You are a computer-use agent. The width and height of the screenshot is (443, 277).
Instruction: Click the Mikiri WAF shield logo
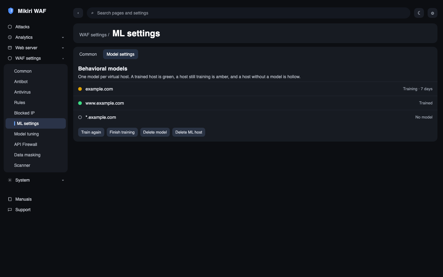11,11
